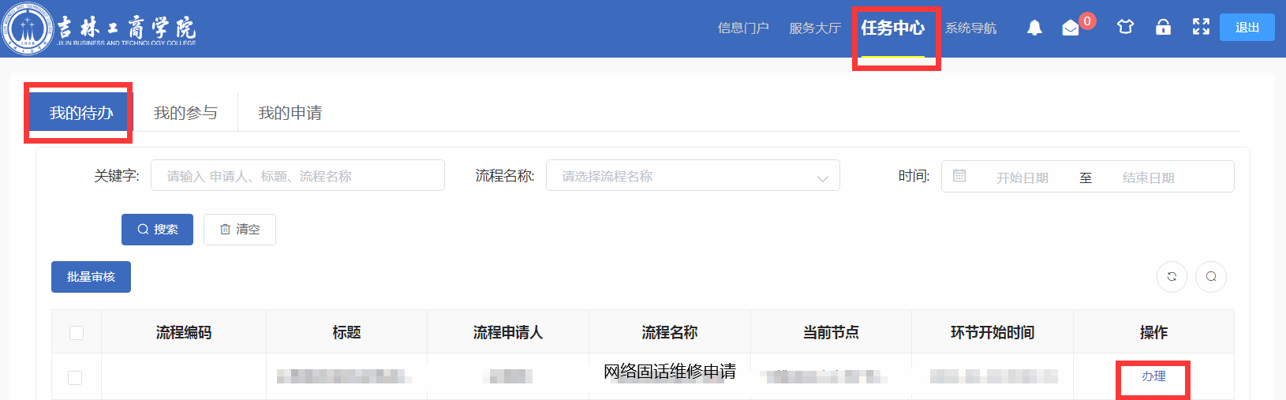Viewport: 1286px width, 400px height.
Task: Open the 开始日期 date picker
Action: tap(1022, 178)
